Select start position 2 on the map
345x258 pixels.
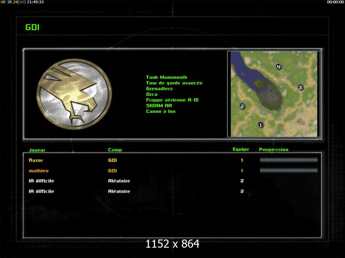pyautogui.click(x=242, y=106)
